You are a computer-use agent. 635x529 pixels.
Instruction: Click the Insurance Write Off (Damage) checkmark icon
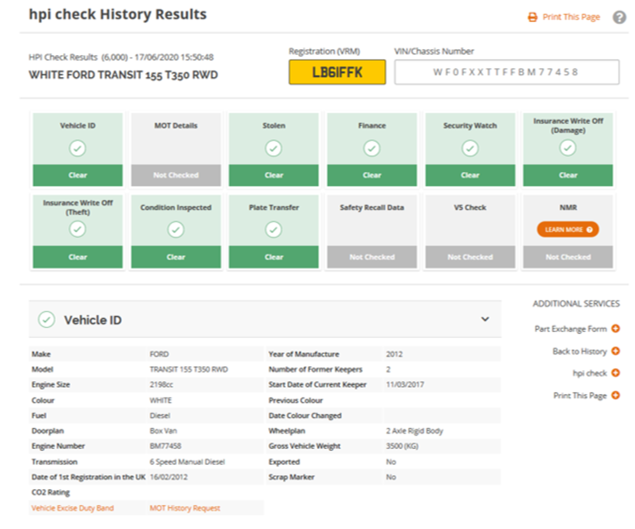pos(568,148)
